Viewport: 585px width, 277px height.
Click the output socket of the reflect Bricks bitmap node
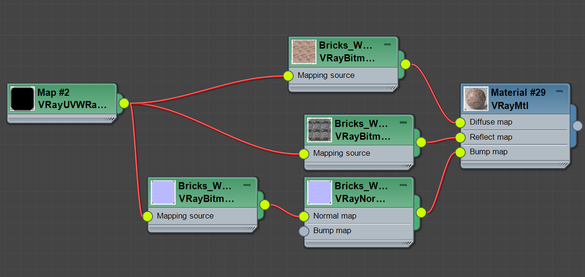[x=421, y=141]
